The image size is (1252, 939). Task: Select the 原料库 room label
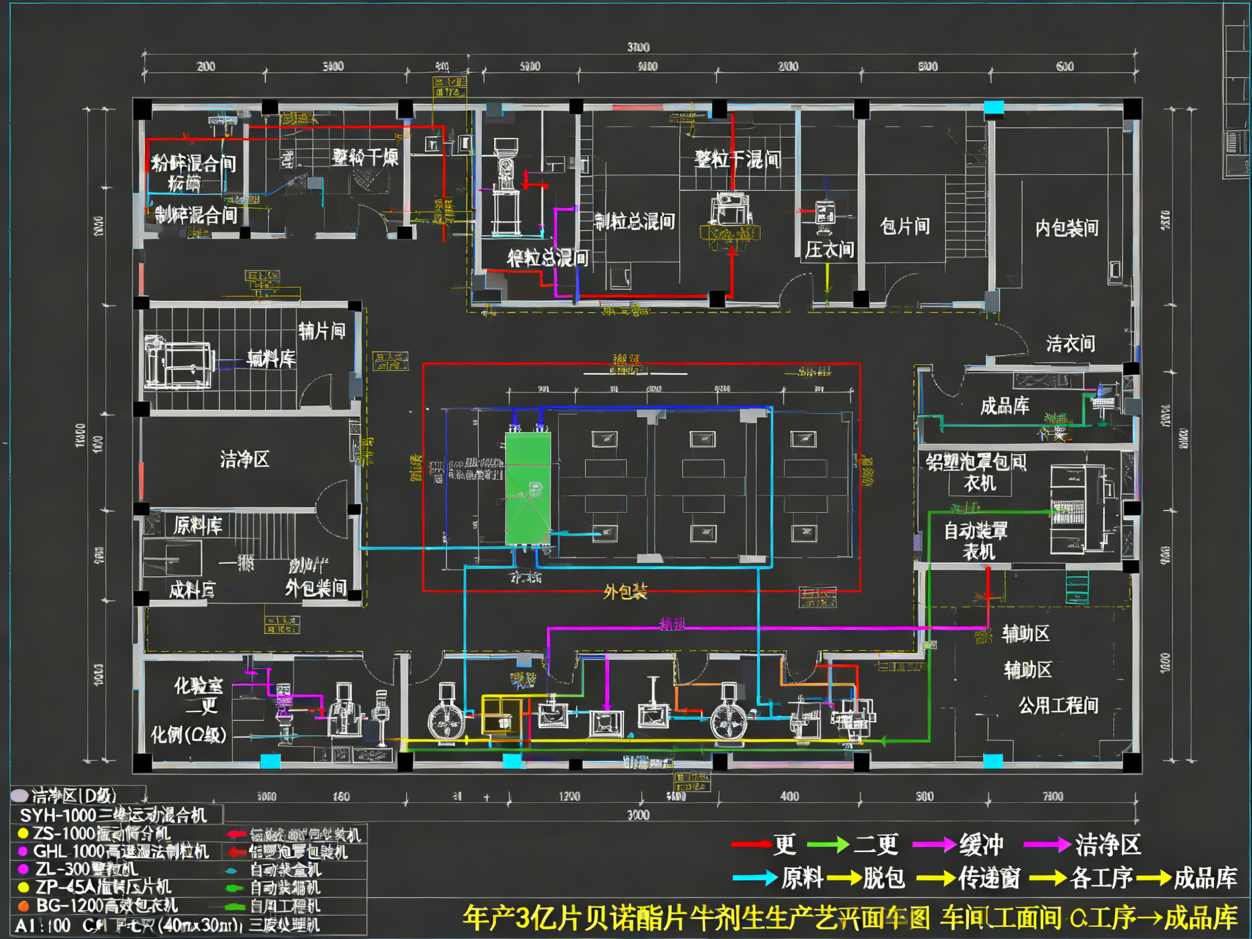[x=198, y=526]
